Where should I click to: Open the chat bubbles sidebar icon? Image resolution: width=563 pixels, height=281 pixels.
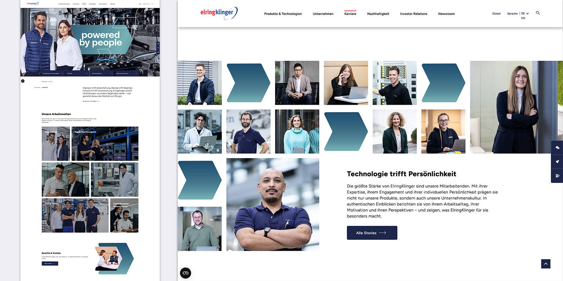point(557,148)
